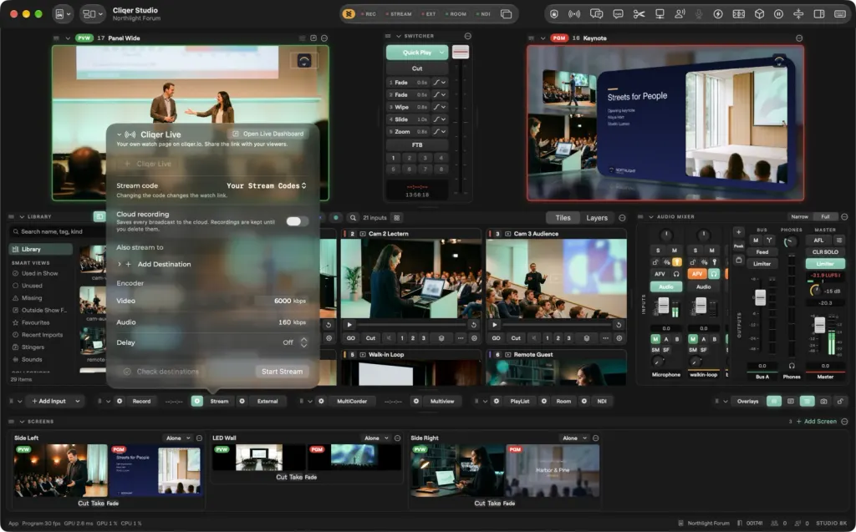This screenshot has height=532, width=856.
Task: Play the Cam 2 Lectern input
Action: [349, 325]
